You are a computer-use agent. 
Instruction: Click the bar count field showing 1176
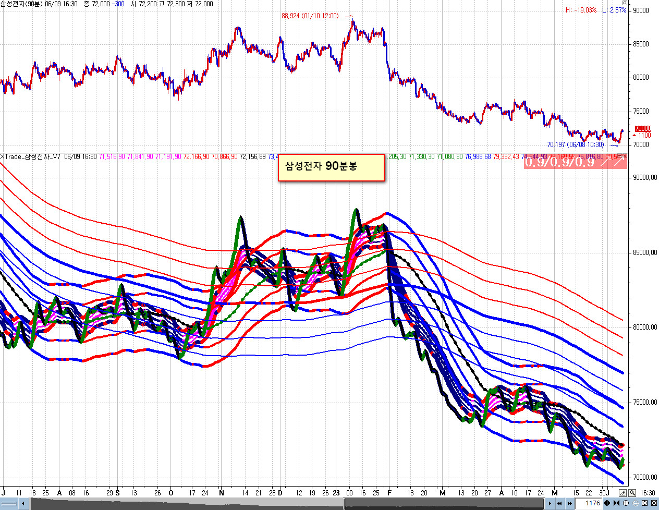pos(589,503)
